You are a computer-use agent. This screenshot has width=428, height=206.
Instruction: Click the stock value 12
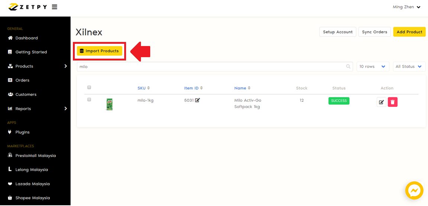tap(302, 100)
